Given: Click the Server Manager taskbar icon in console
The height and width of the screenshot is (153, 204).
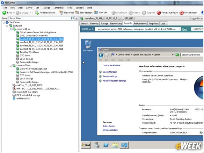Looking at the screenshot, I should pyautogui.click(x=97, y=145).
